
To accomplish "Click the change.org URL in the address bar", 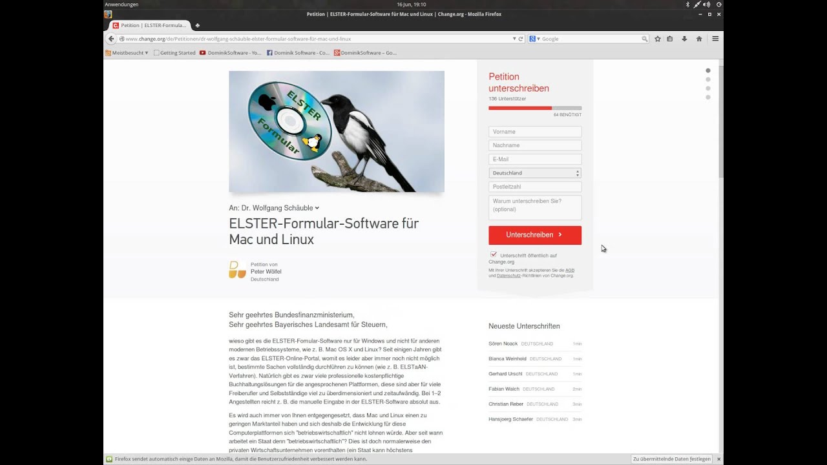I will 238,39.
